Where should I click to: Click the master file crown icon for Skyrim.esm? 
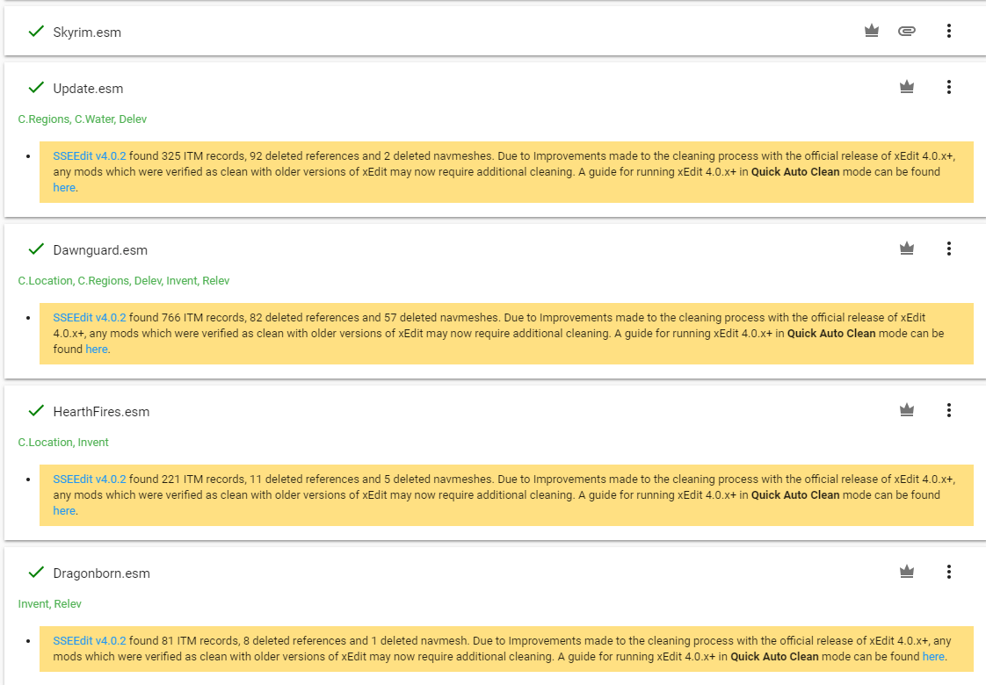[872, 32]
